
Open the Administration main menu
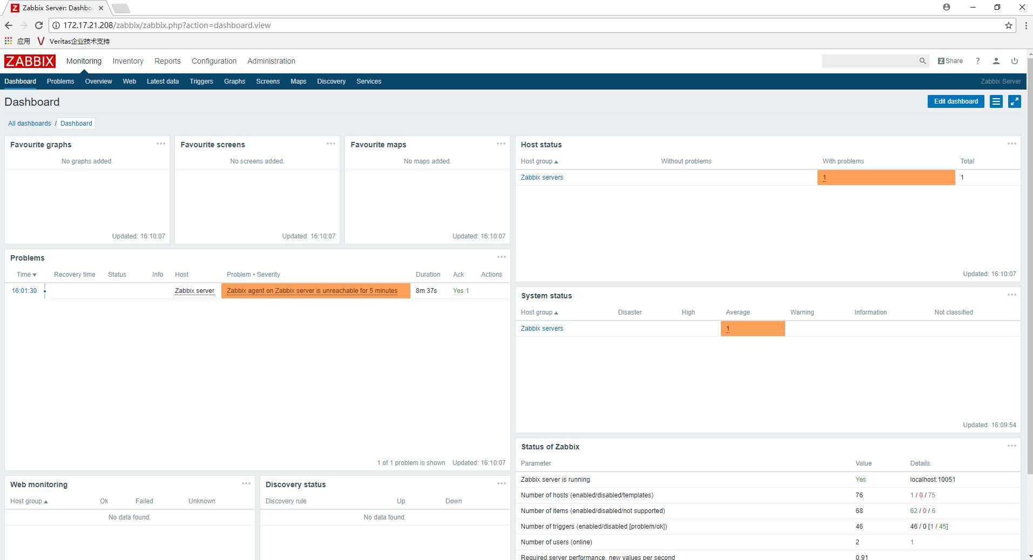point(271,61)
